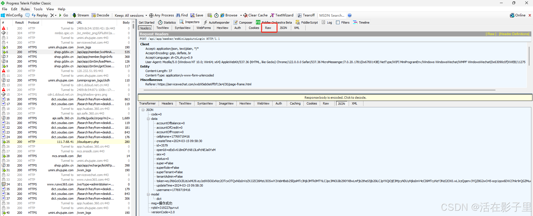533x216 pixels.
Task: Select the response XML tab
Action: point(355,103)
